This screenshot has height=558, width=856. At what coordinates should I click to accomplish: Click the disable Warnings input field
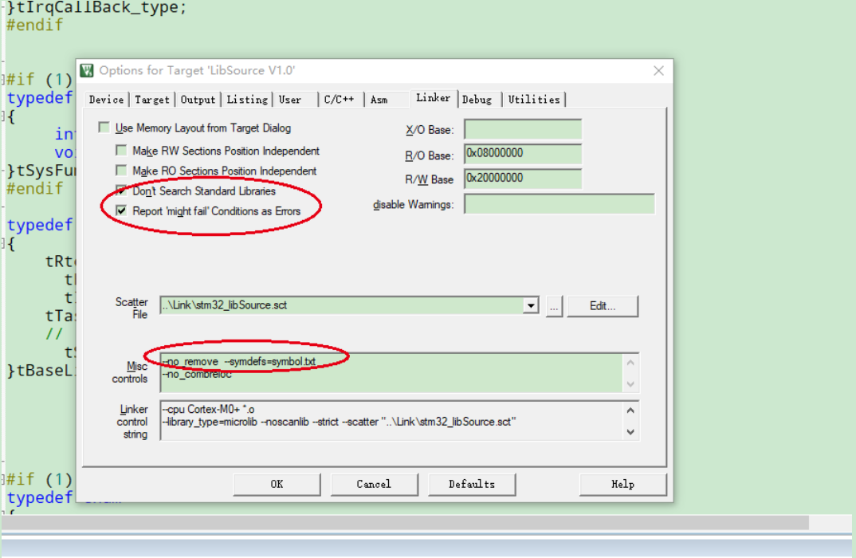559,203
